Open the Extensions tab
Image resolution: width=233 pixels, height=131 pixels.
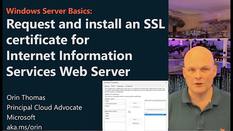[120, 86]
